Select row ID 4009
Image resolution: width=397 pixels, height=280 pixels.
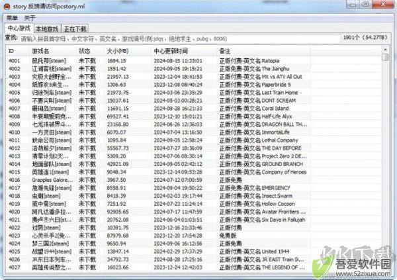click(x=15, y=124)
